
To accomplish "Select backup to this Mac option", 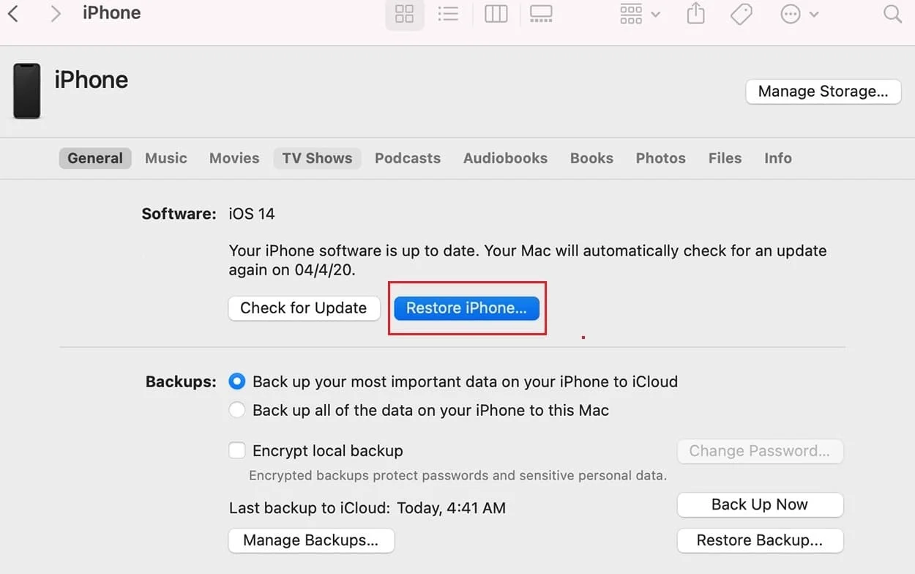I will (236, 410).
